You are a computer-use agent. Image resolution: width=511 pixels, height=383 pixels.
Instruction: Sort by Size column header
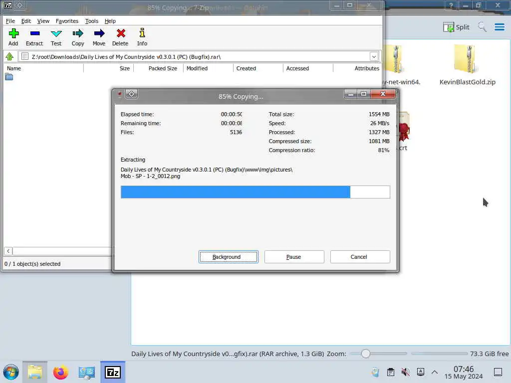coord(108,68)
